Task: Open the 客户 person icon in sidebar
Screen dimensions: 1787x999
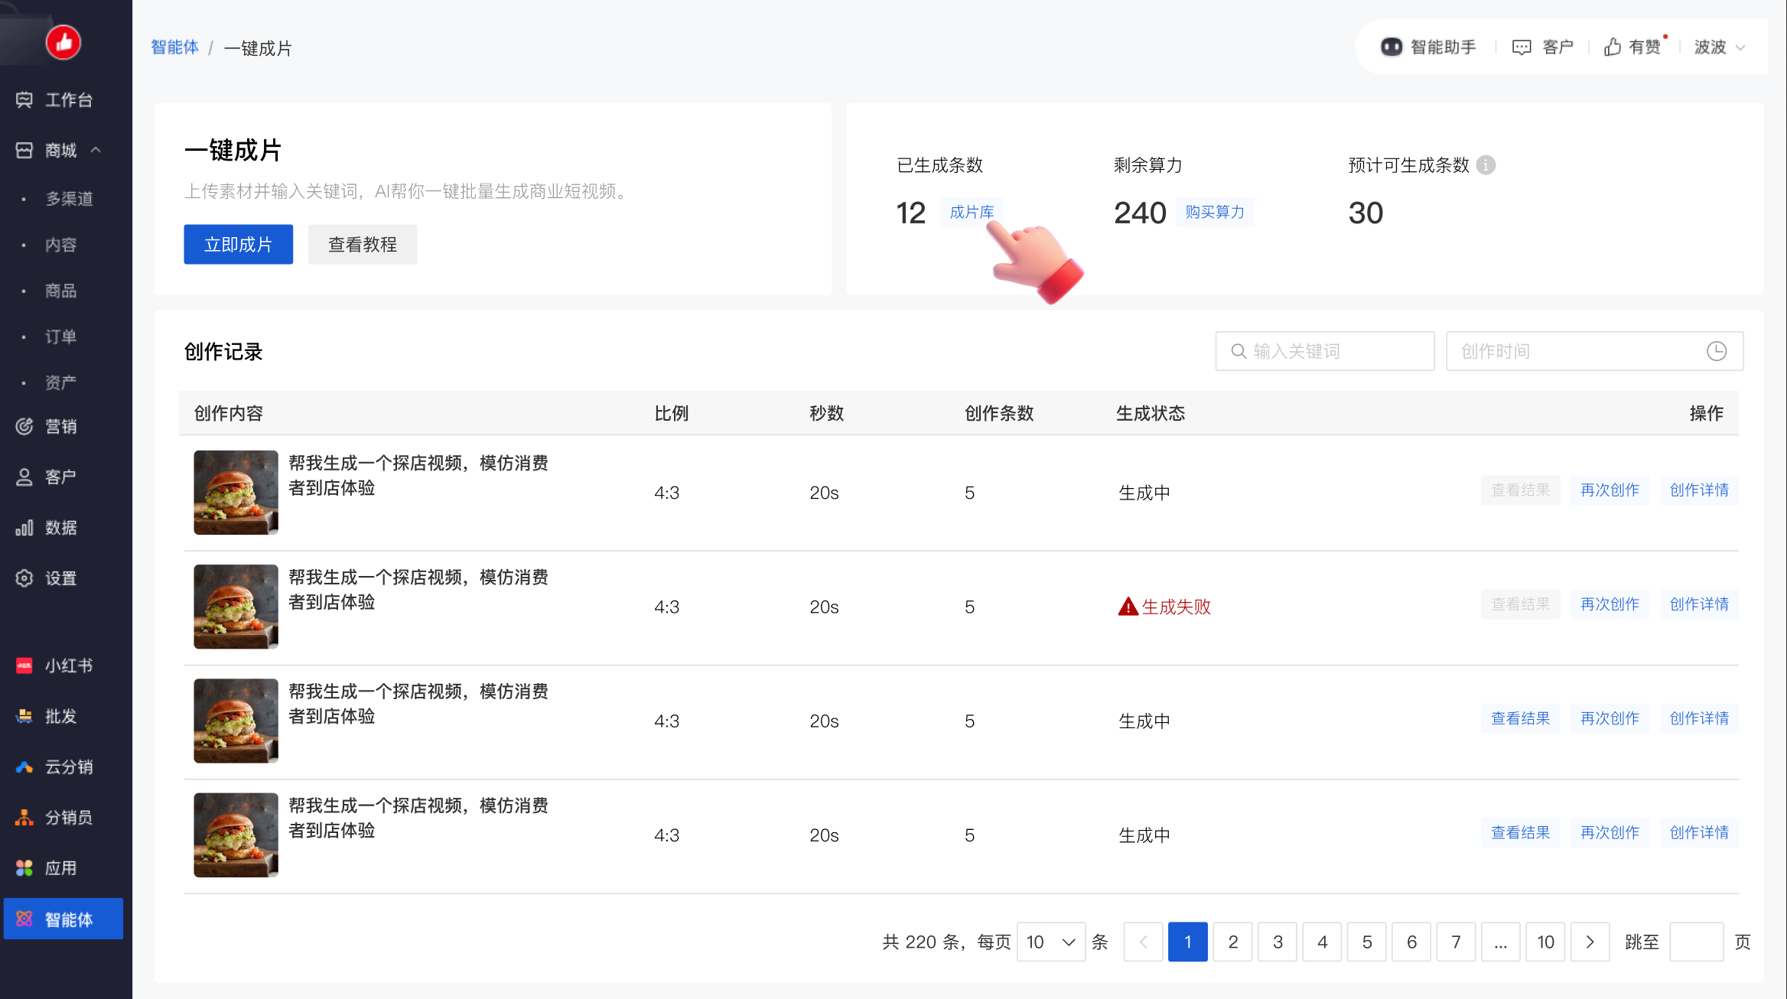Action: (24, 477)
